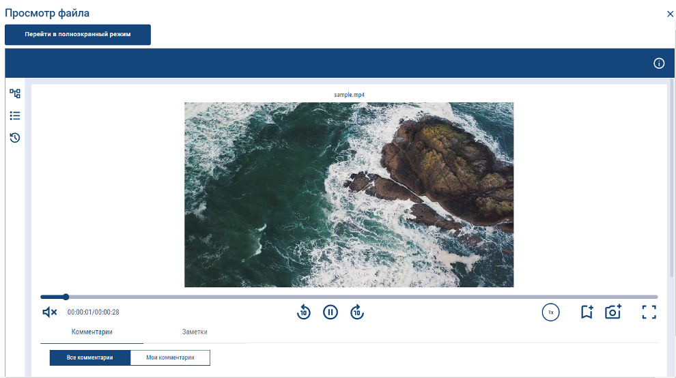Pause the video playback

[330, 312]
